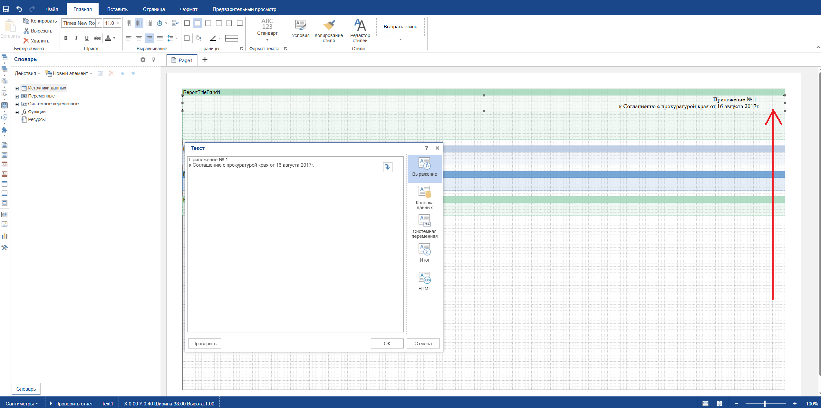Align text to the center
The image size is (821, 408).
tap(139, 38)
